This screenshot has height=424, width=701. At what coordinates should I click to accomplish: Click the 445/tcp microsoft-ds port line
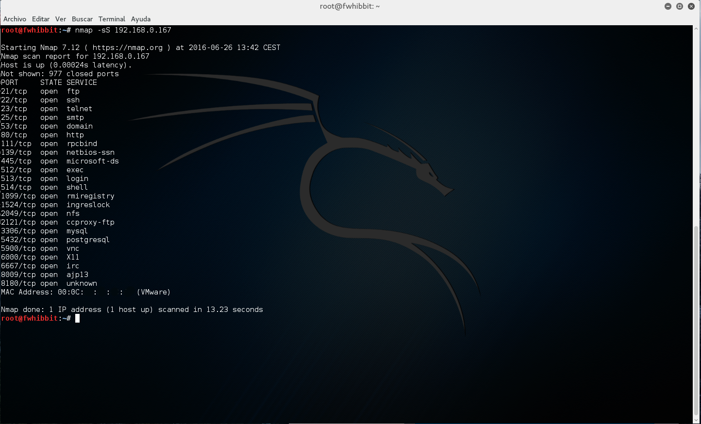coord(60,161)
